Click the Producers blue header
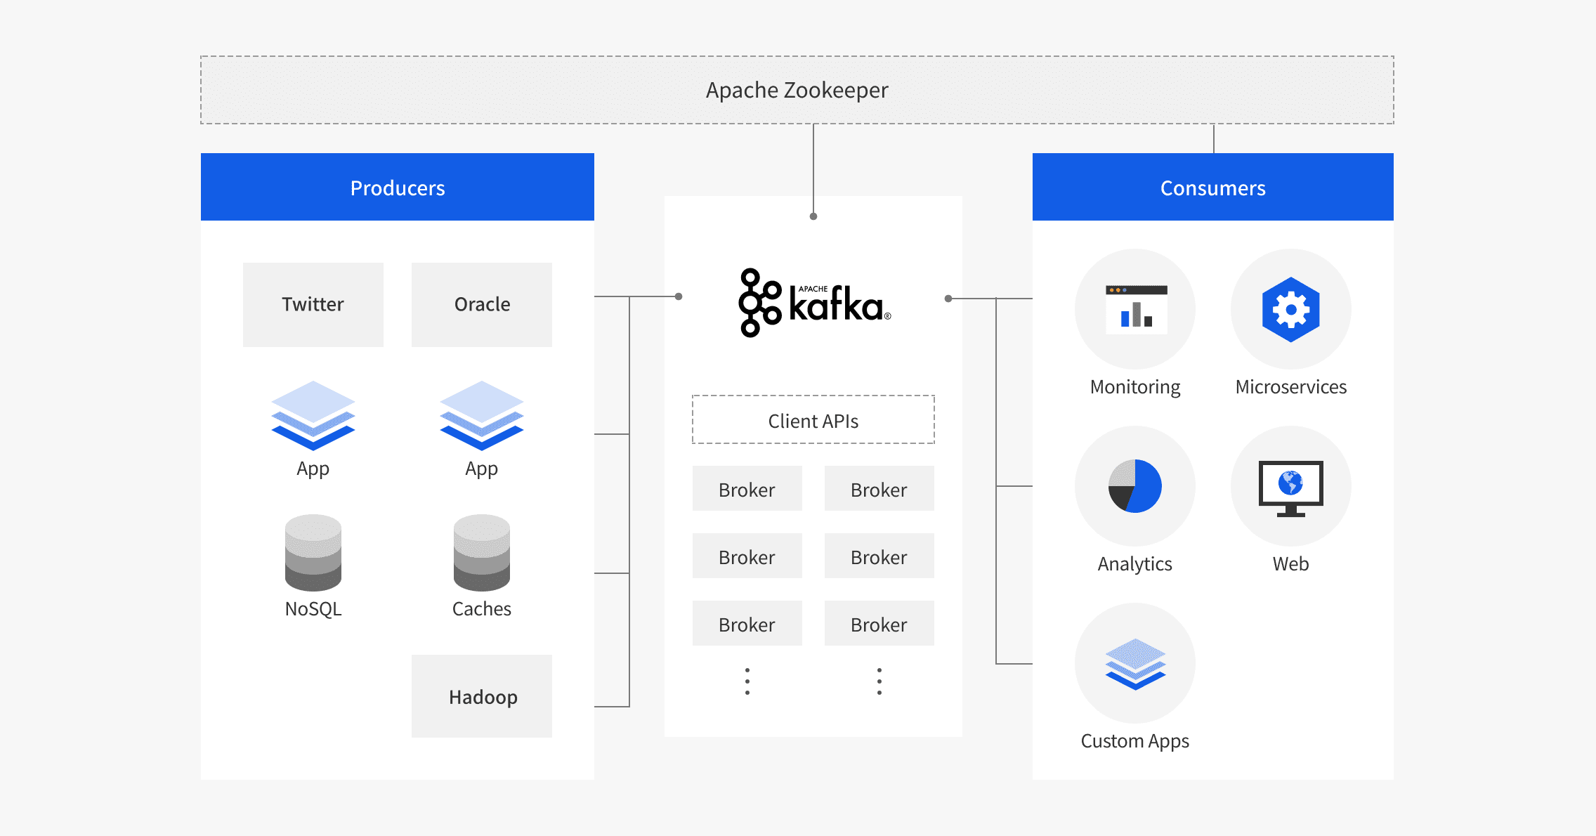Image resolution: width=1596 pixels, height=836 pixels. 398,188
